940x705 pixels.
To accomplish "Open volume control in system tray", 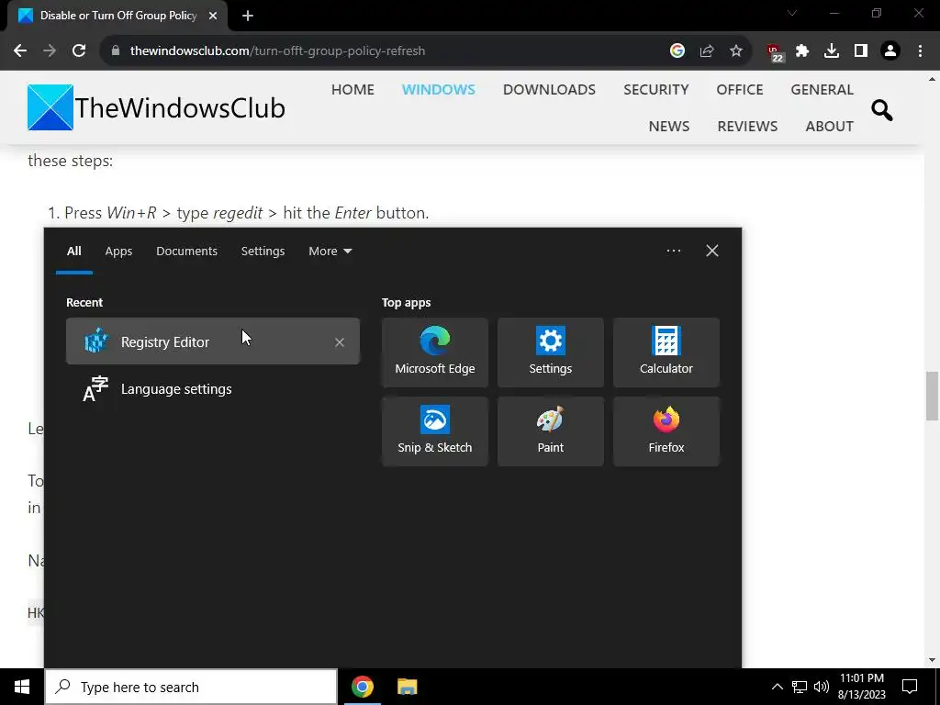I will (x=822, y=687).
